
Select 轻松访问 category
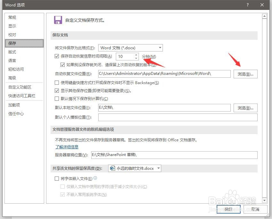[24, 69]
